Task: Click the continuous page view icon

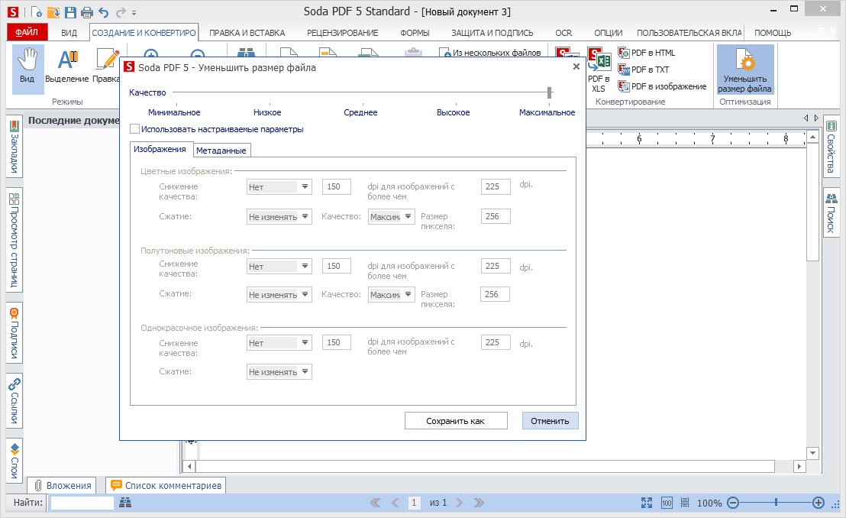Action: coord(685,503)
